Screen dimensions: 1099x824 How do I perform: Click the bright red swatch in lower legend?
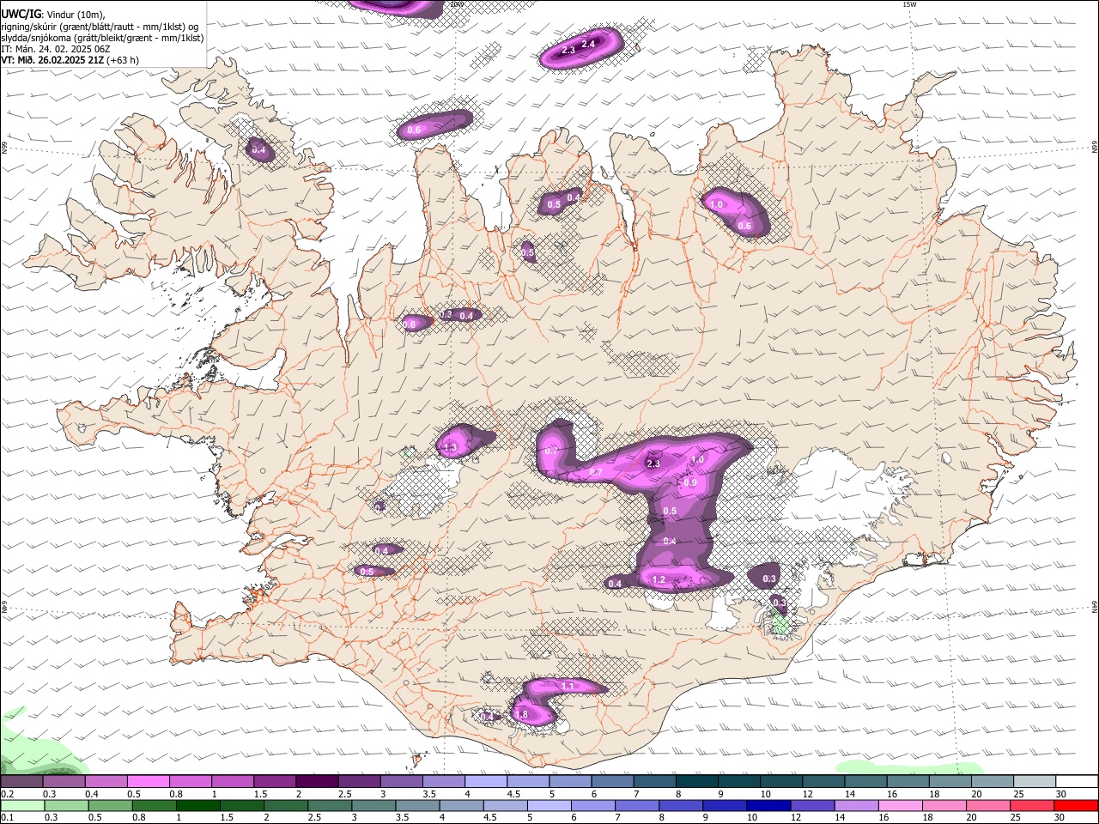tap(1077, 806)
